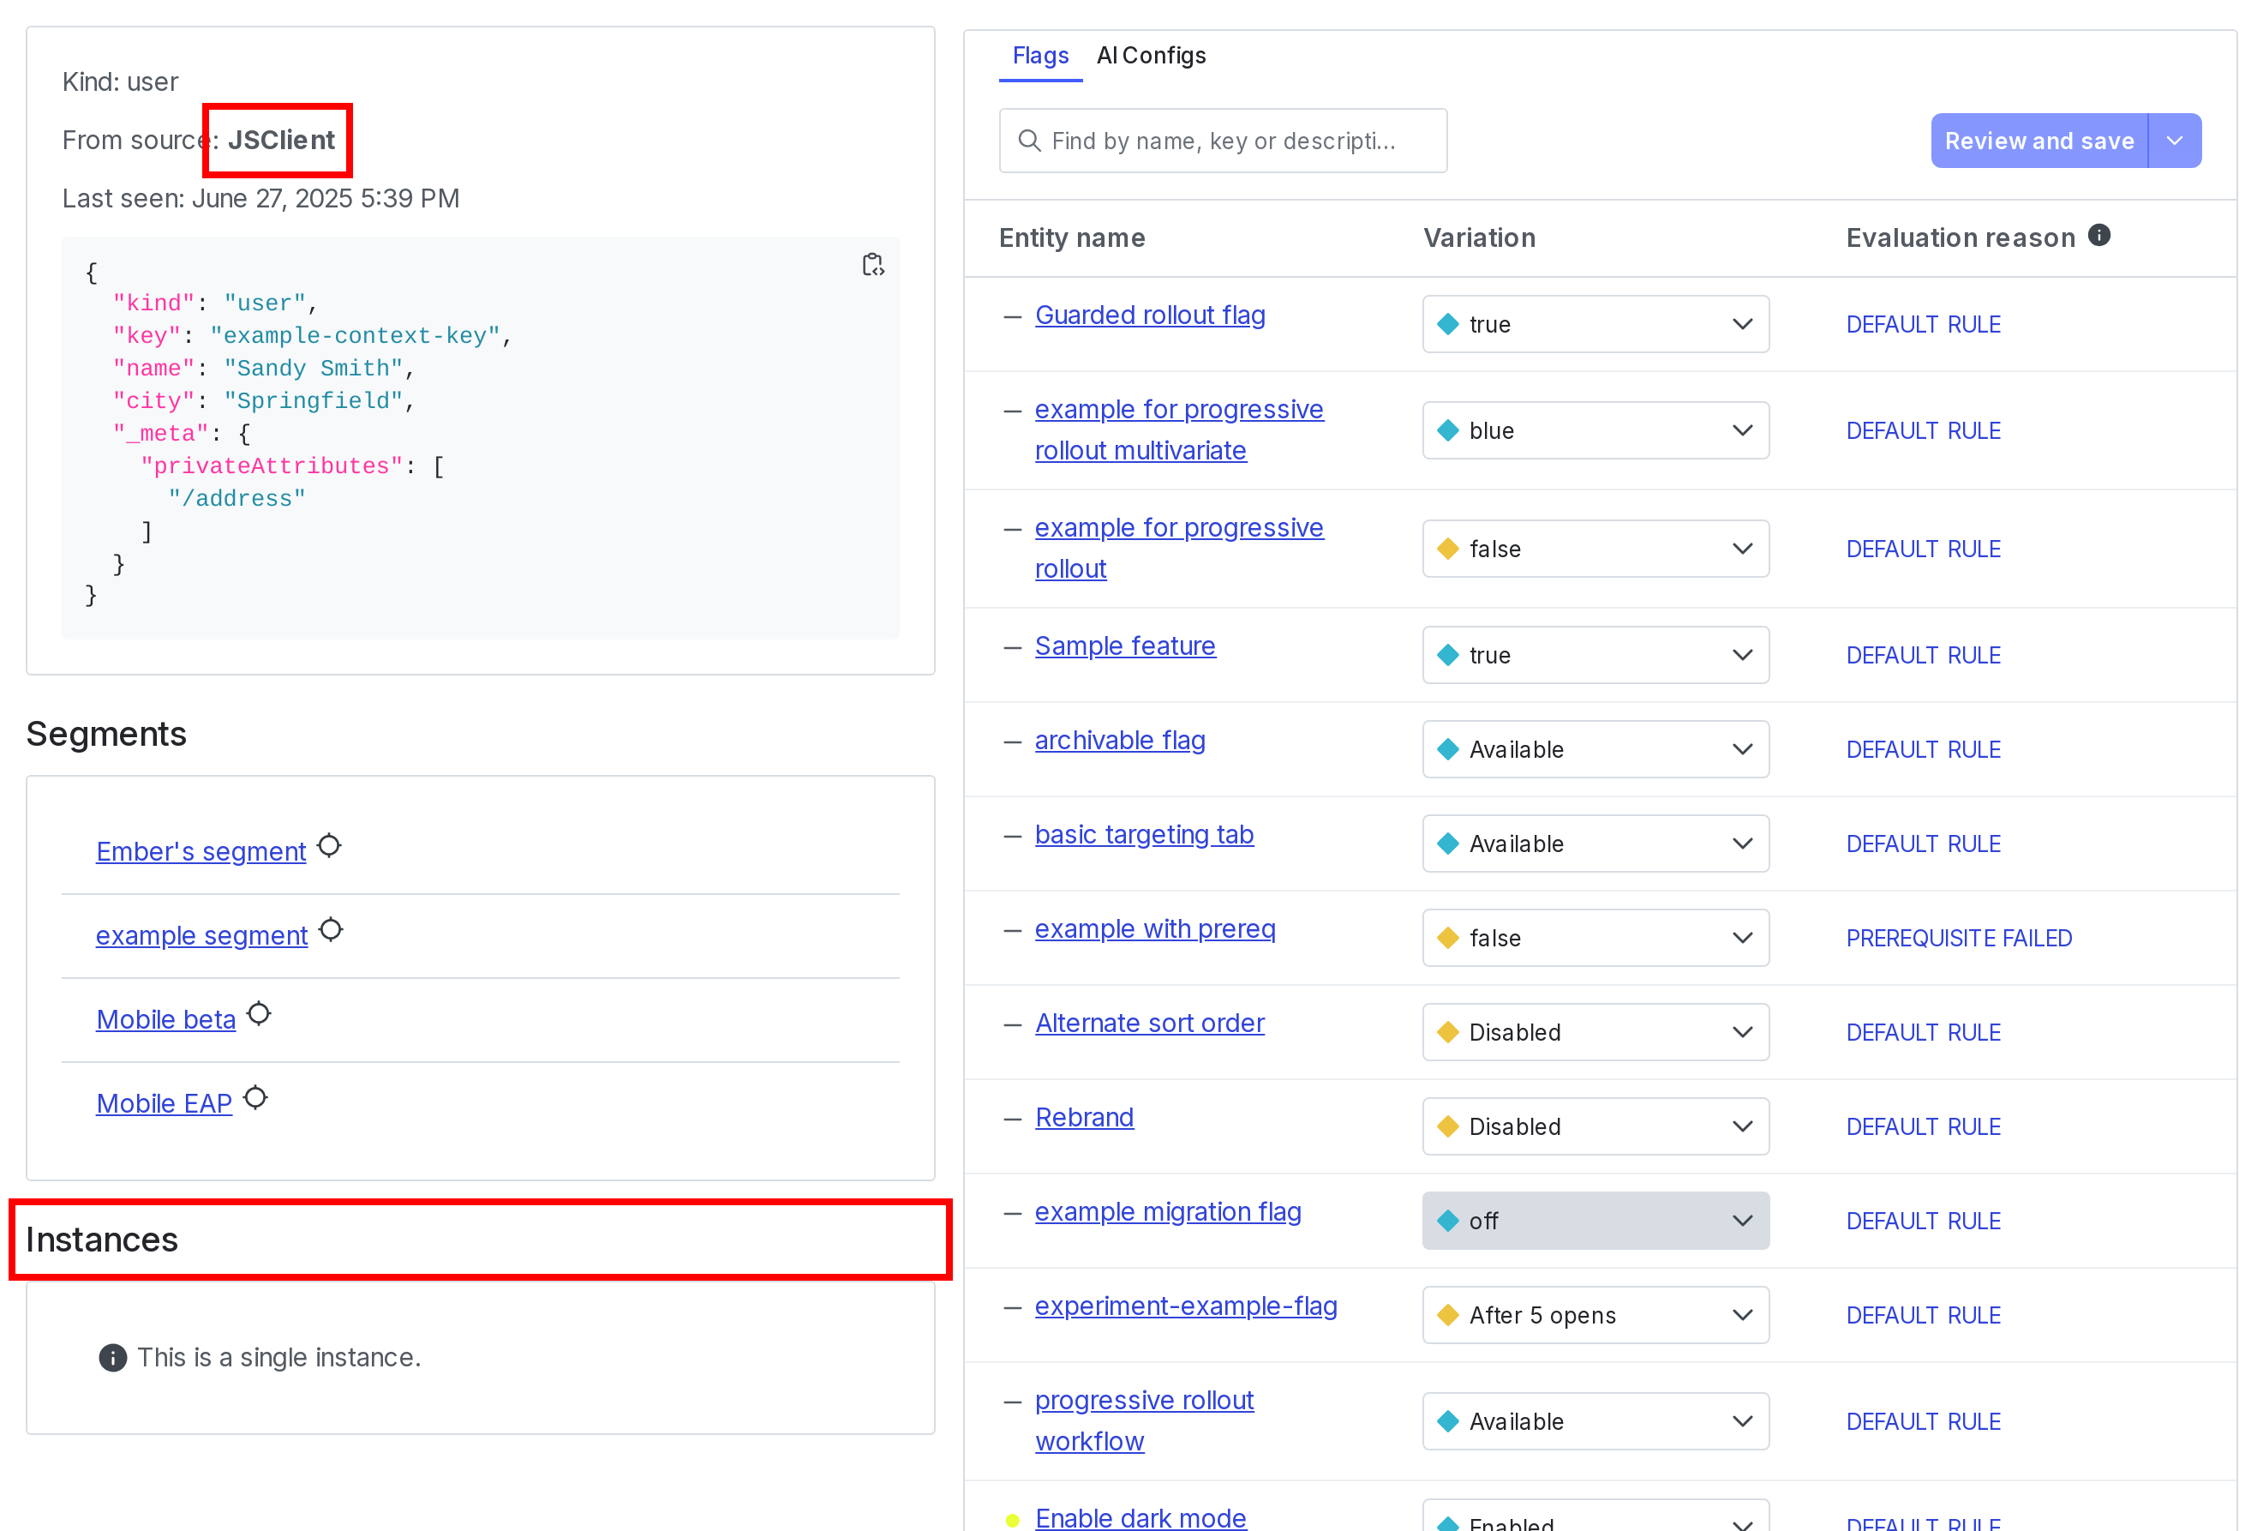The height and width of the screenshot is (1531, 2245).
Task: Click the info icon next to Evaluation reason
Action: coord(2099,235)
